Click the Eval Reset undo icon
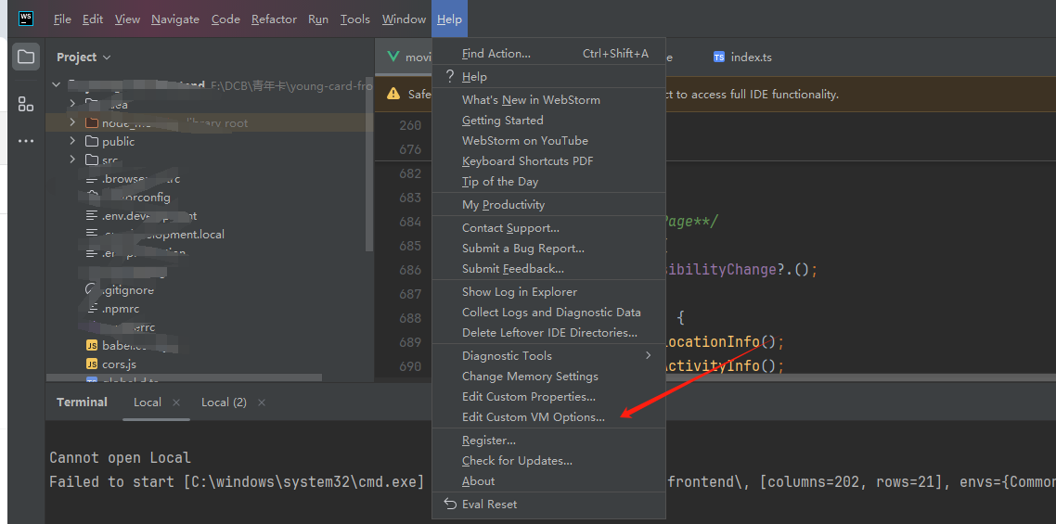The width and height of the screenshot is (1056, 524). [450, 504]
